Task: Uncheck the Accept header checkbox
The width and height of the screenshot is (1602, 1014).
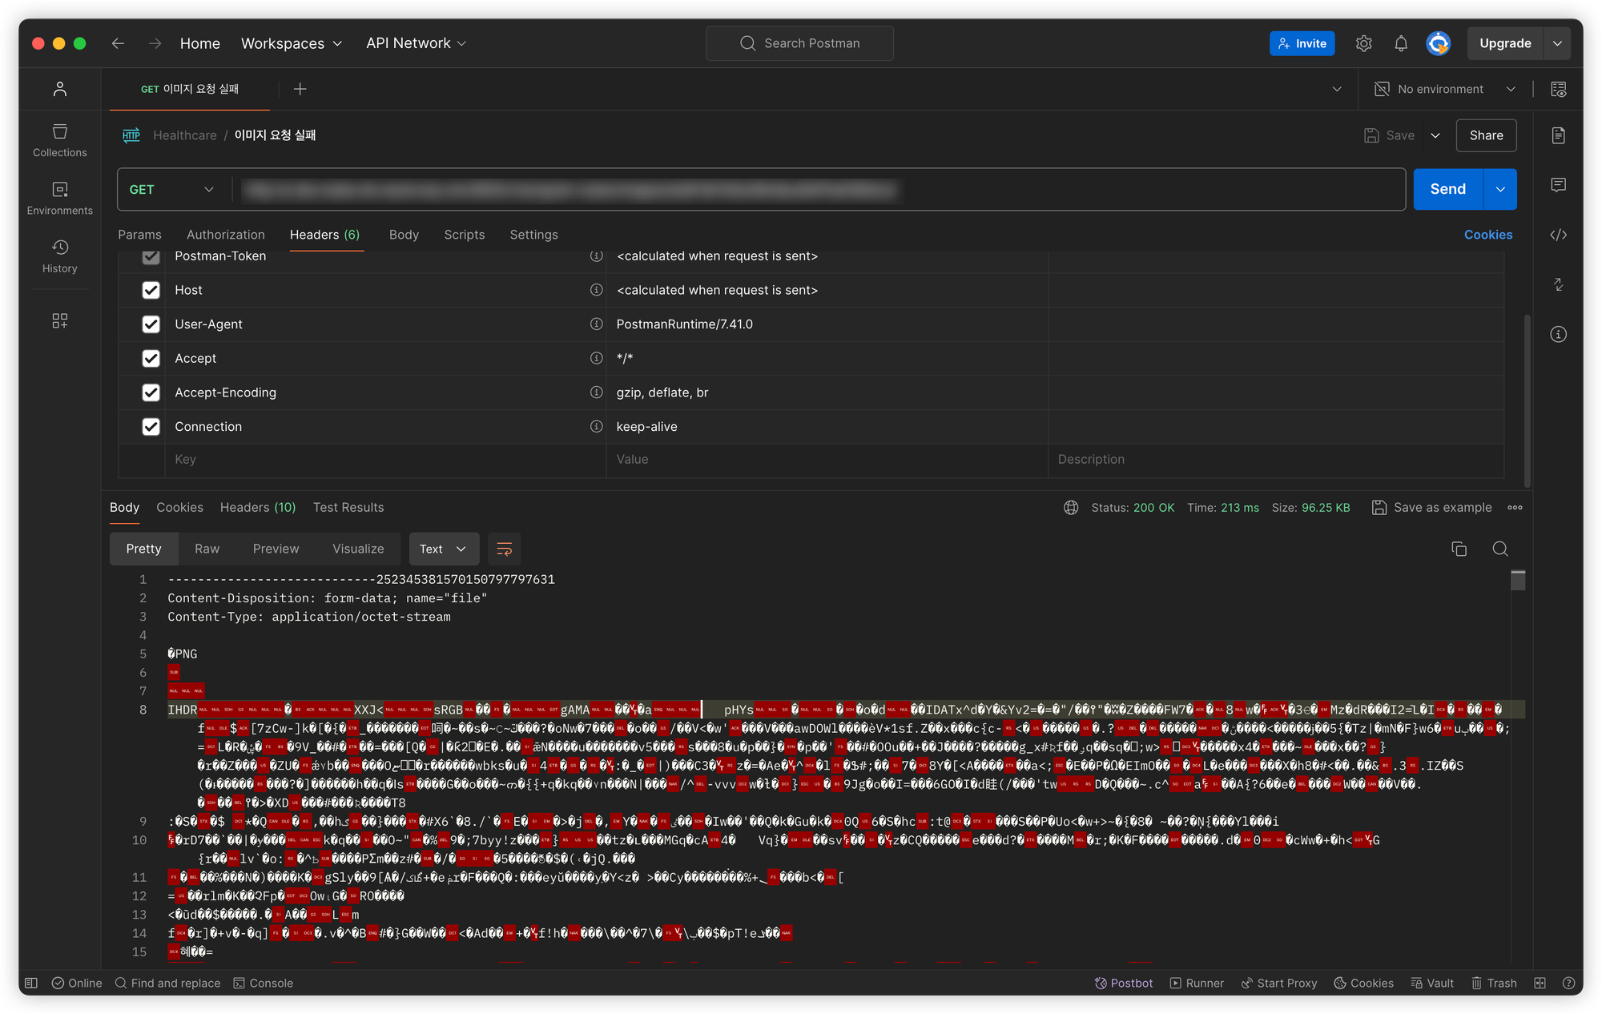Action: (x=151, y=358)
